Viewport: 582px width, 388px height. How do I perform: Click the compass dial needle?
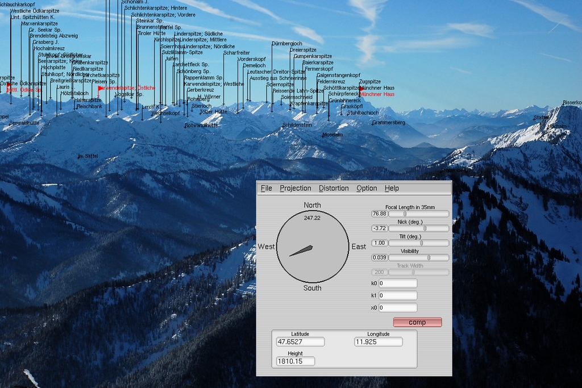pos(302,251)
